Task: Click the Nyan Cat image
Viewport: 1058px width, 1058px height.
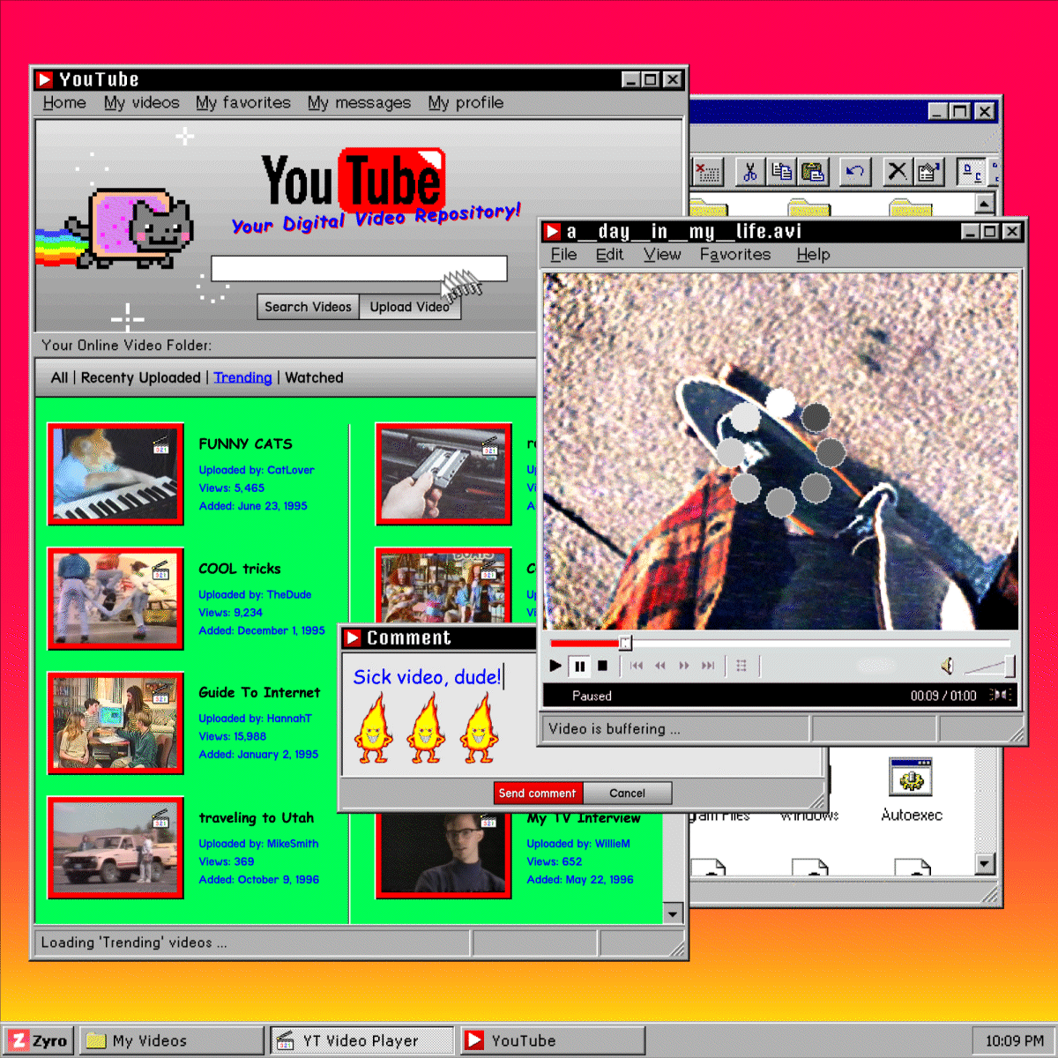Action: click(x=115, y=227)
